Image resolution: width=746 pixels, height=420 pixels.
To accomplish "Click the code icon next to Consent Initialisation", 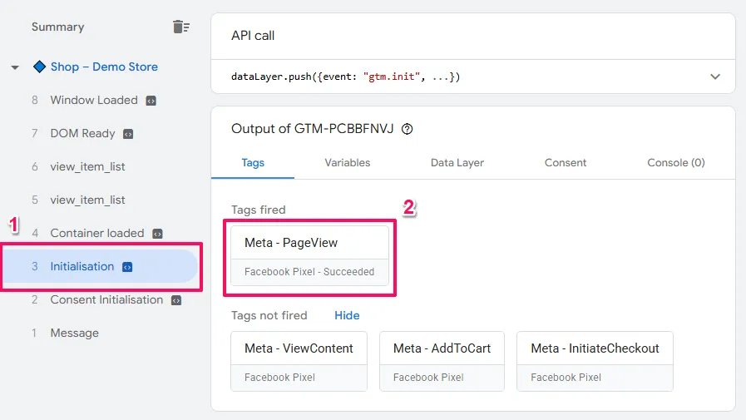I will click(176, 300).
